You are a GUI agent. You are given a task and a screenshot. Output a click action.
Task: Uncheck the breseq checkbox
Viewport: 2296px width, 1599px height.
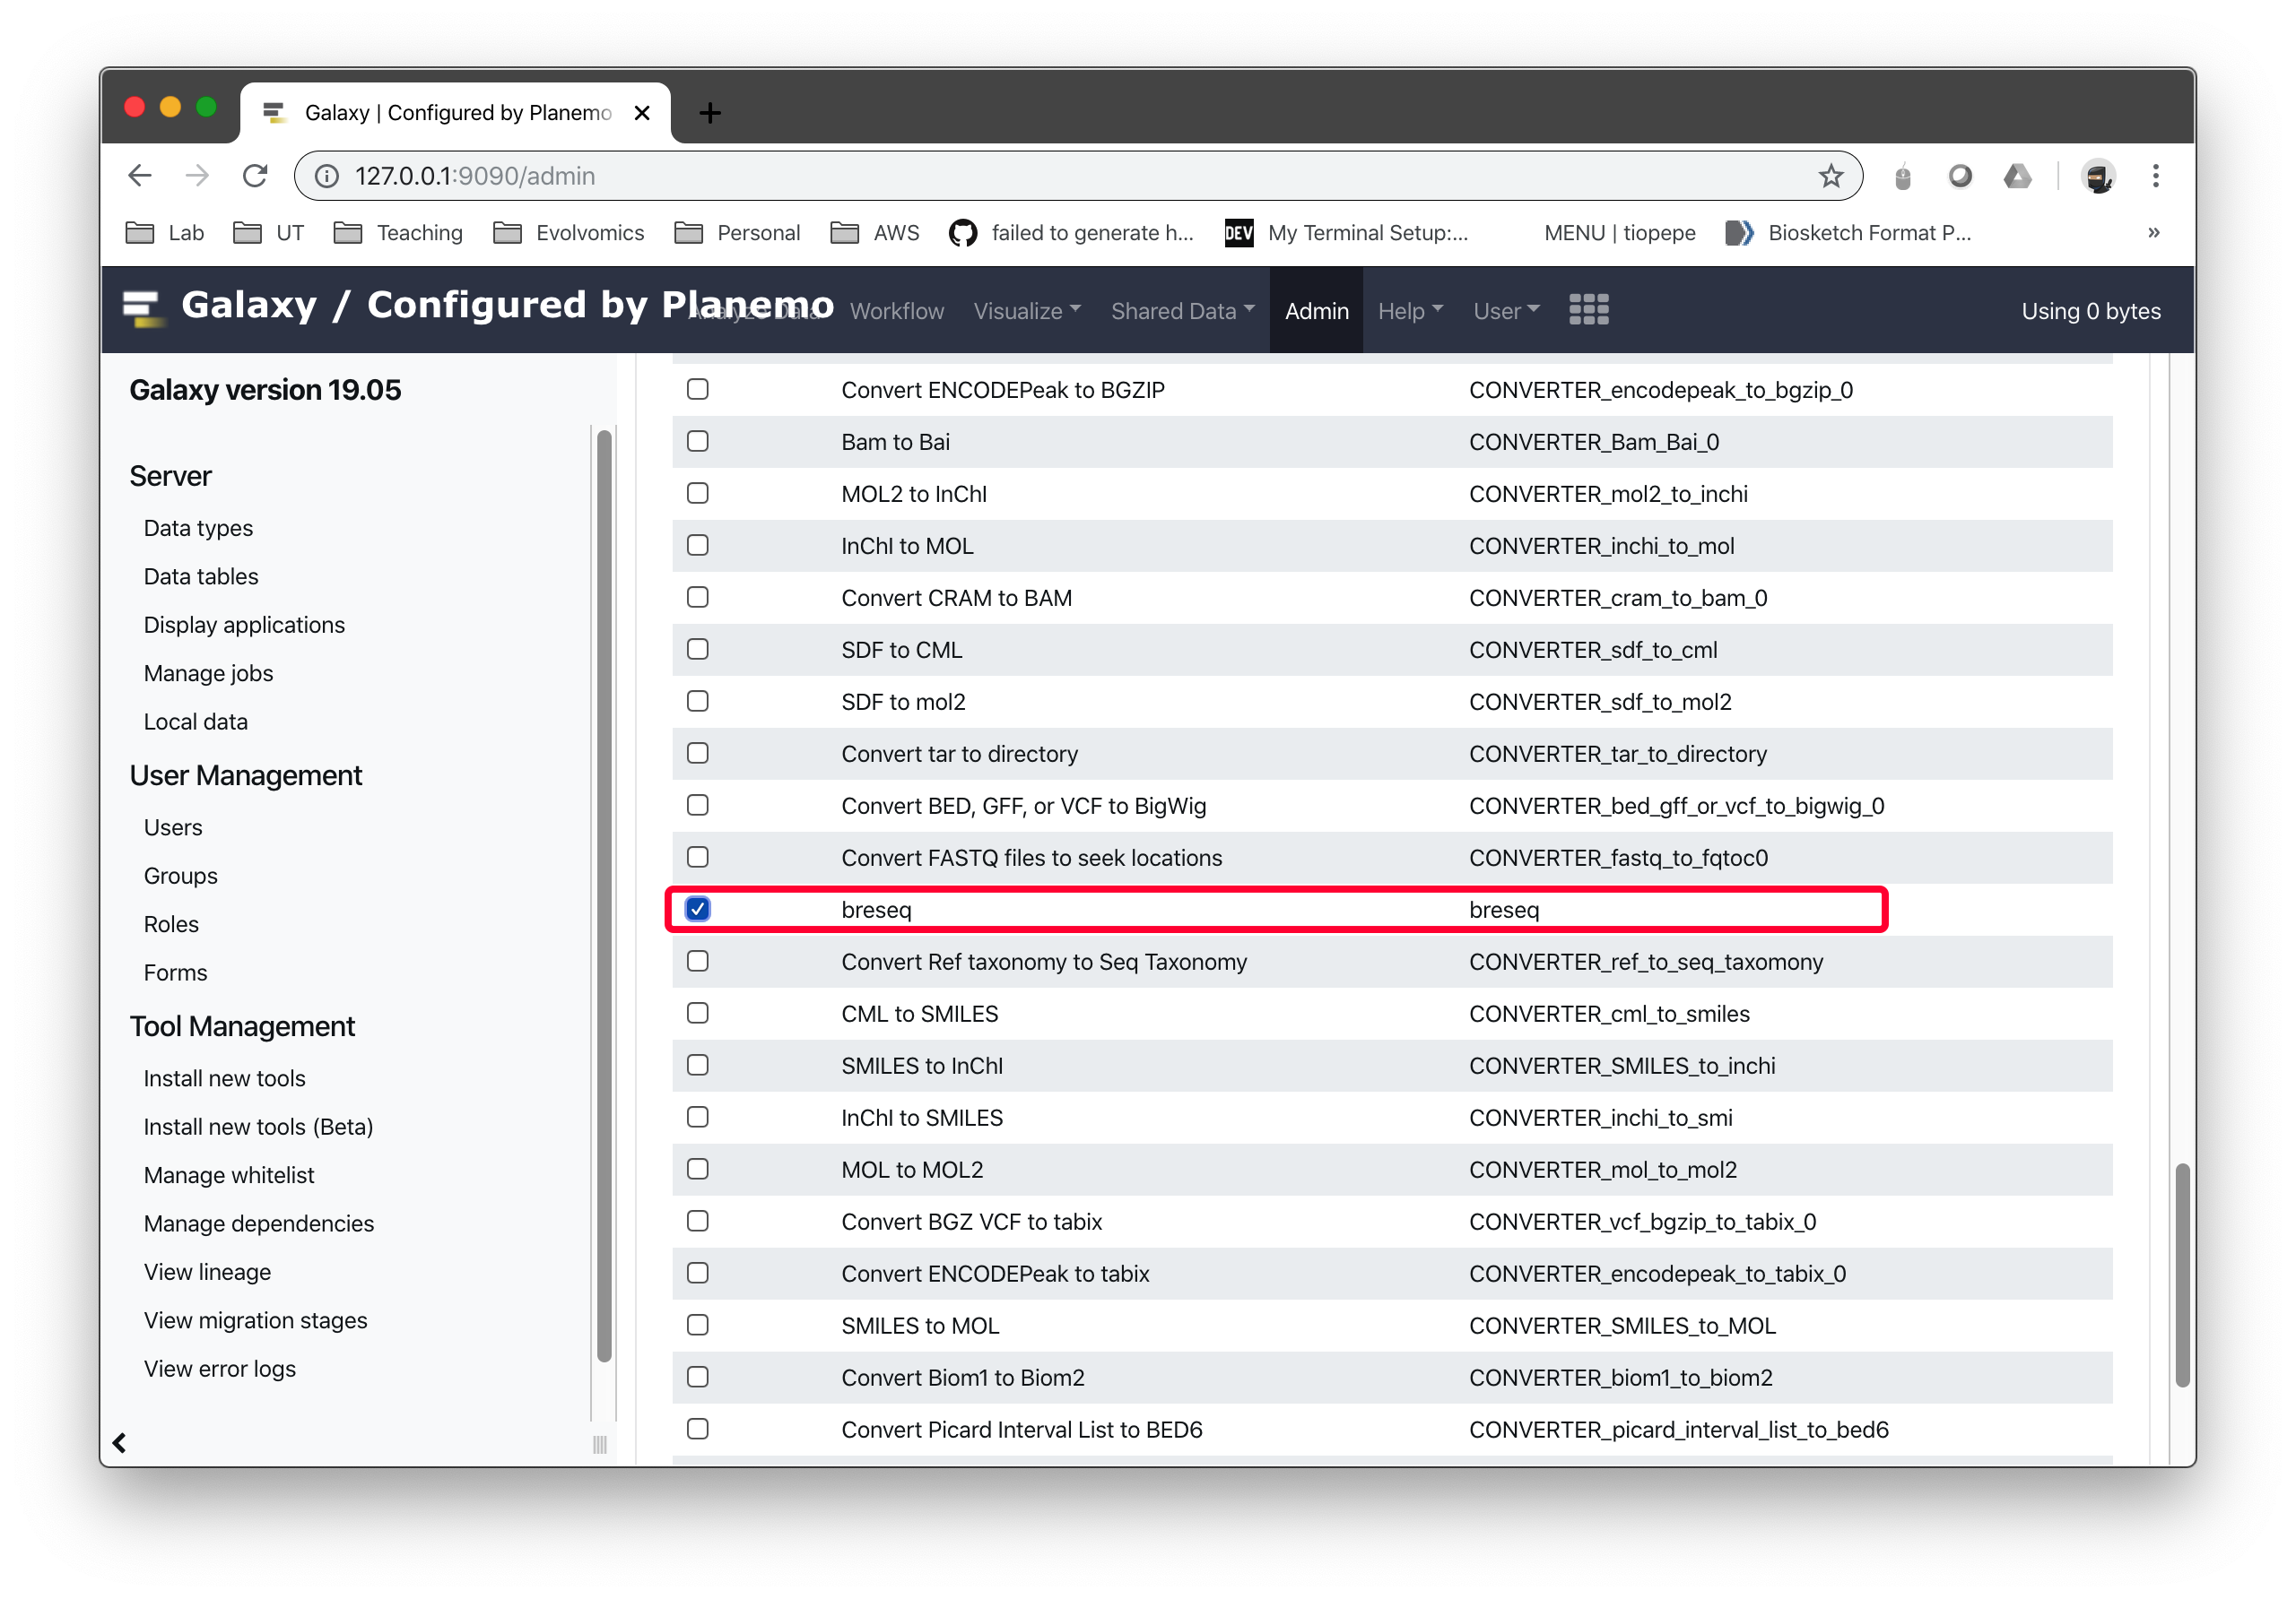pos(698,909)
